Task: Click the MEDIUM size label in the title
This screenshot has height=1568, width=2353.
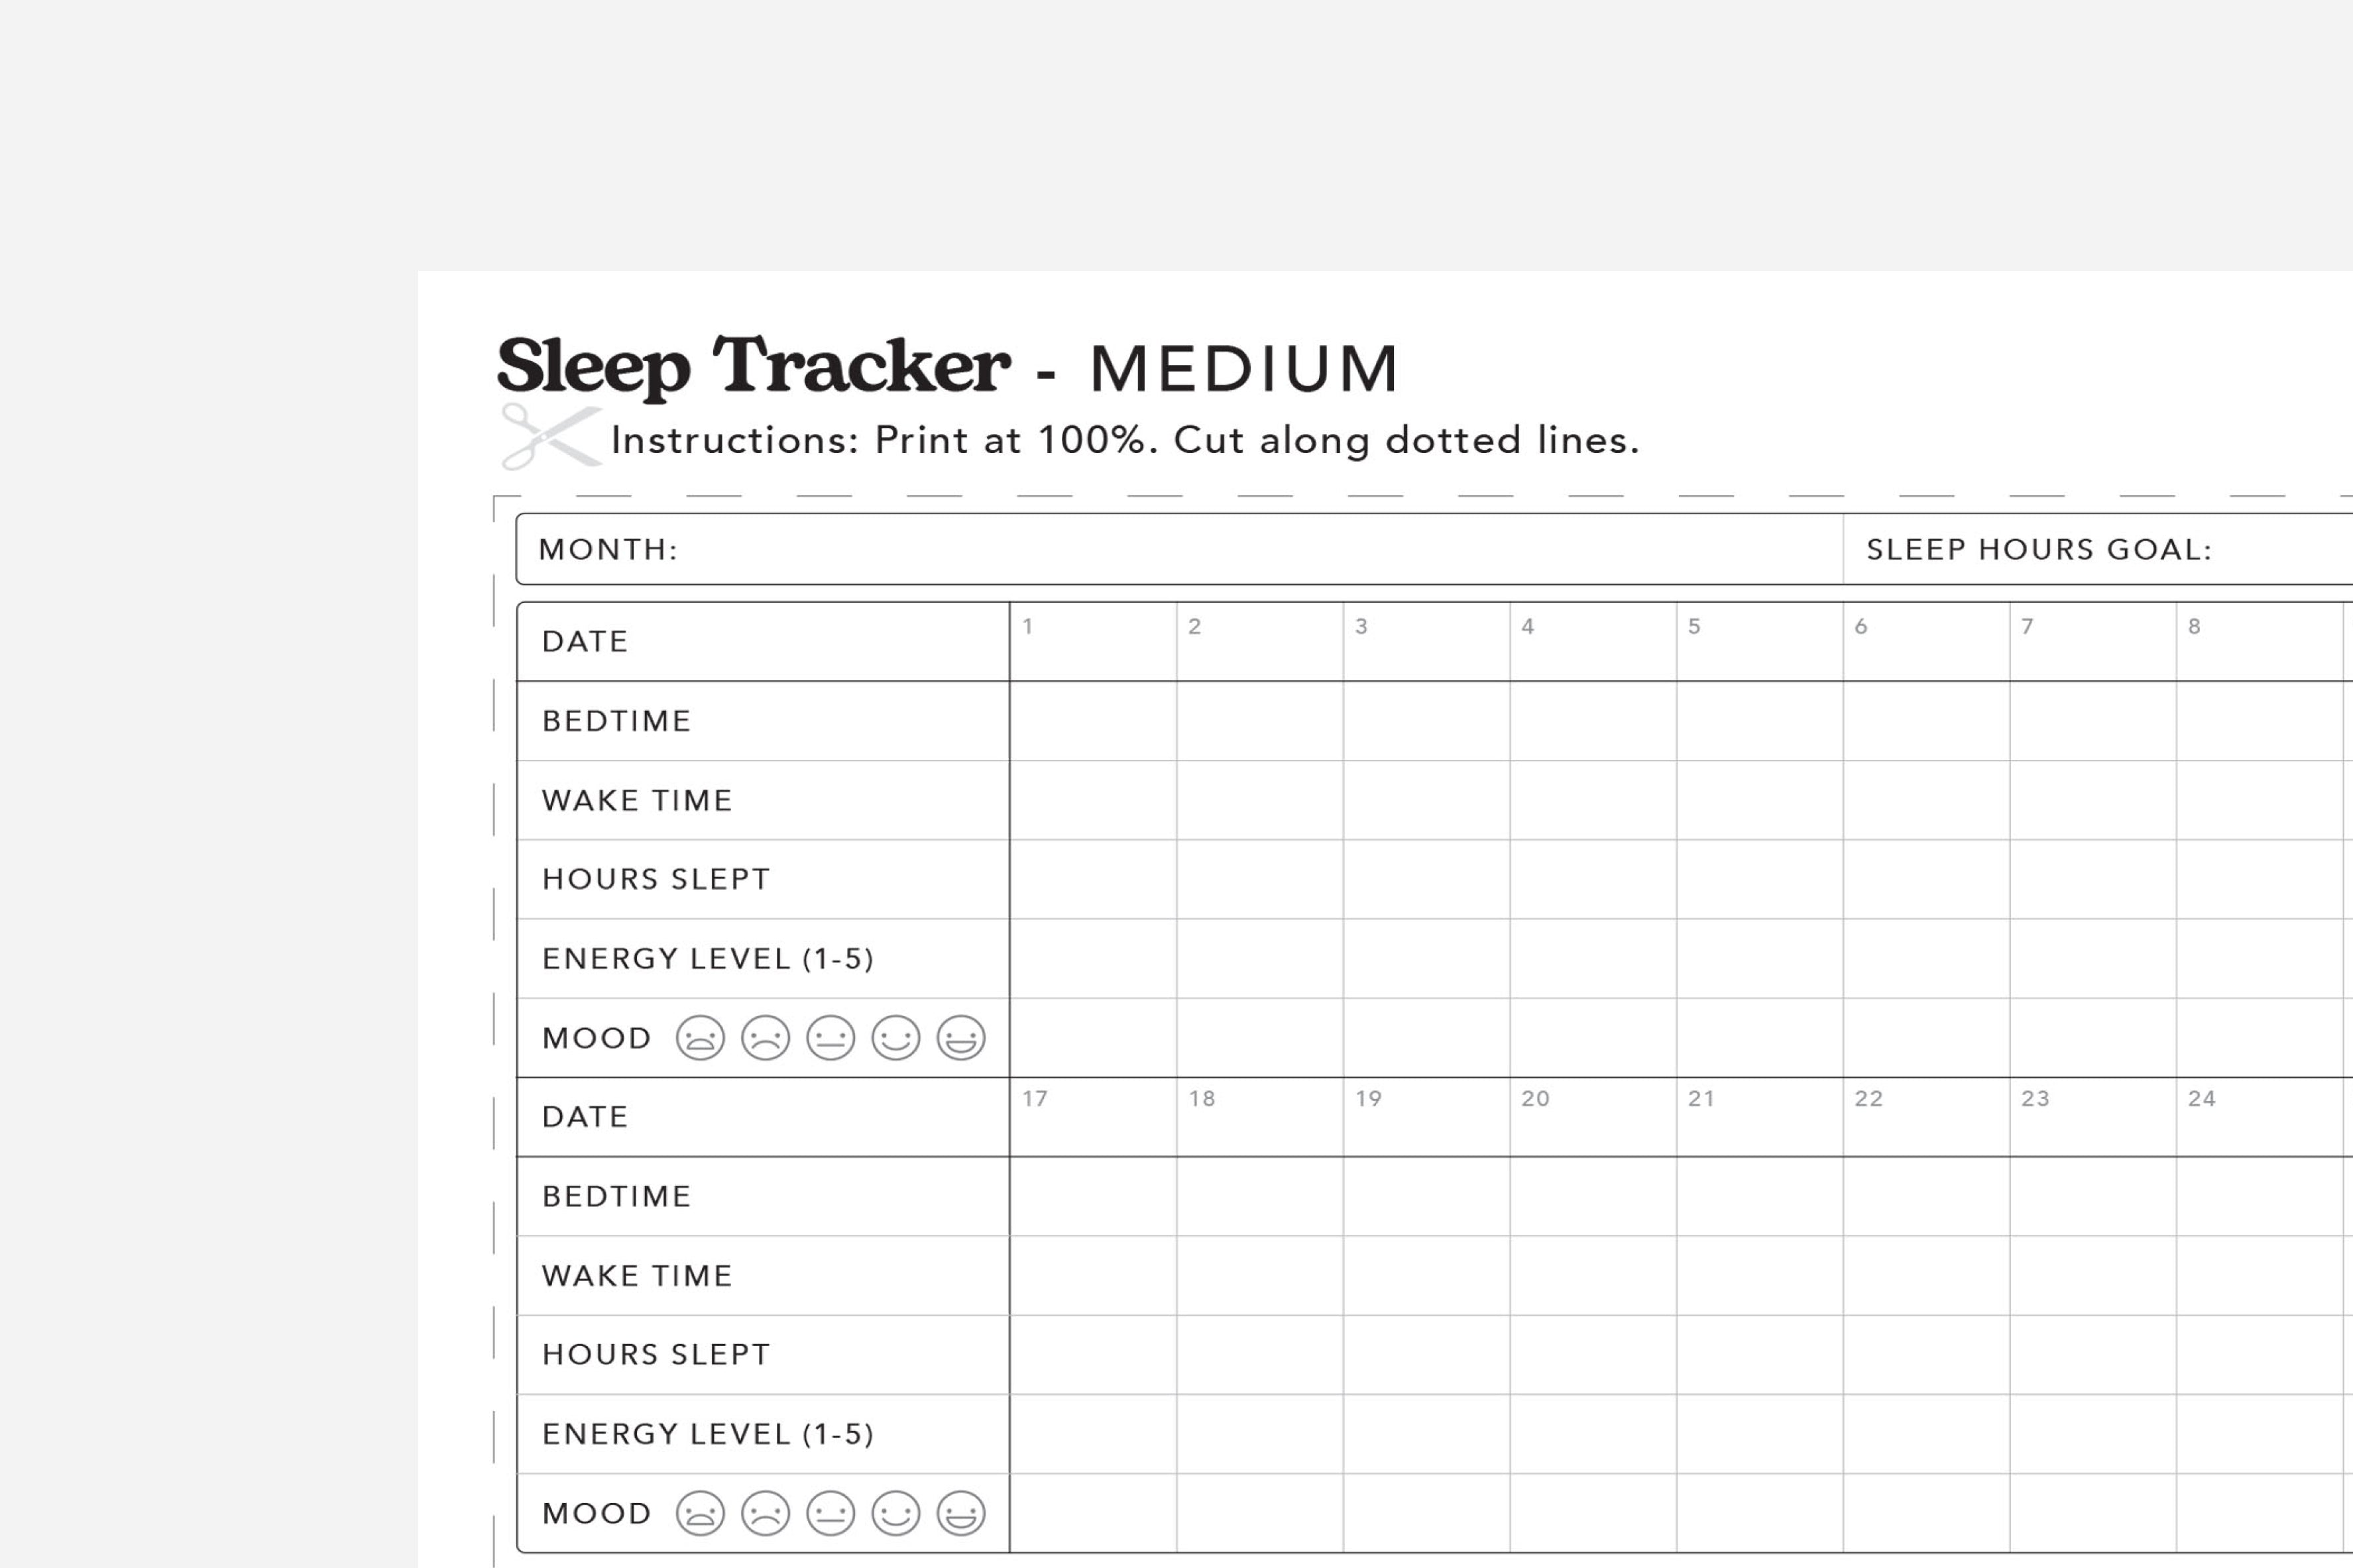Action: pos(1243,369)
